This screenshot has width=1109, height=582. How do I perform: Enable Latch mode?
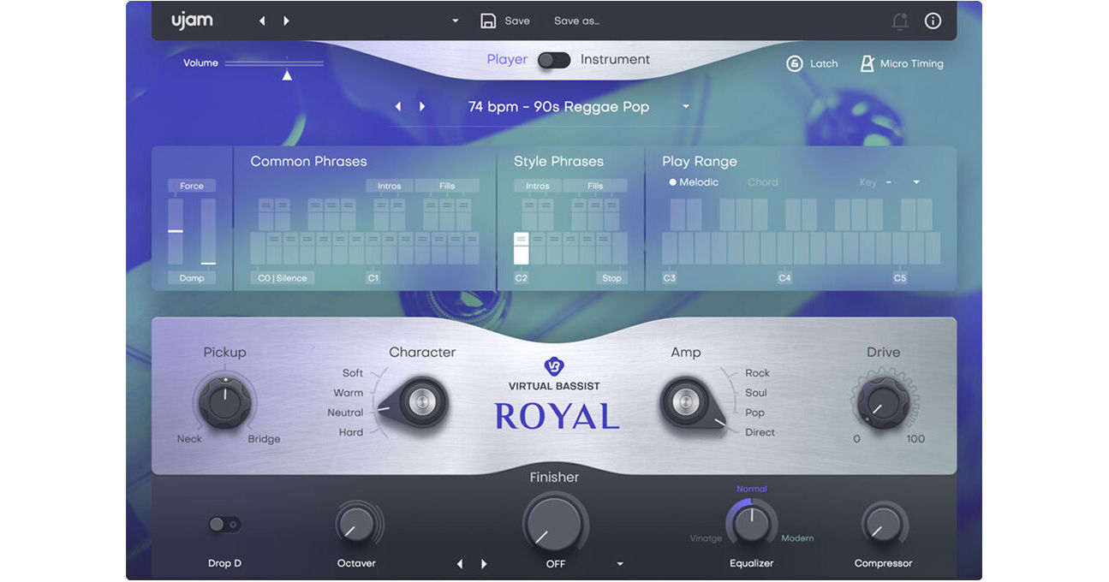click(811, 62)
